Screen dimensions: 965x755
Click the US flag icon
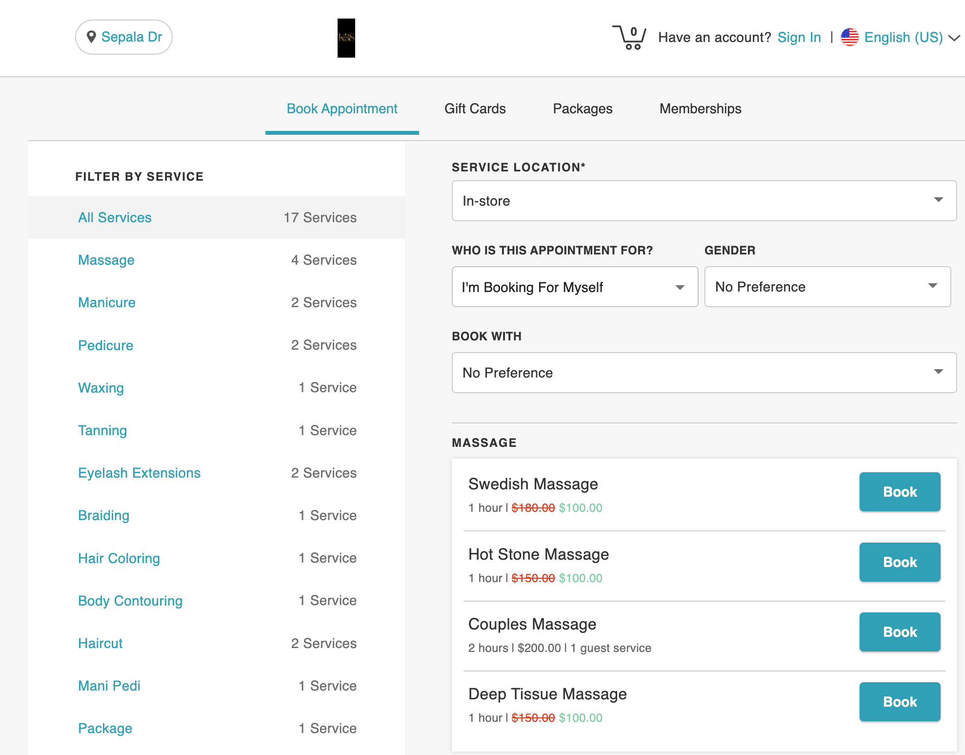pyautogui.click(x=849, y=37)
